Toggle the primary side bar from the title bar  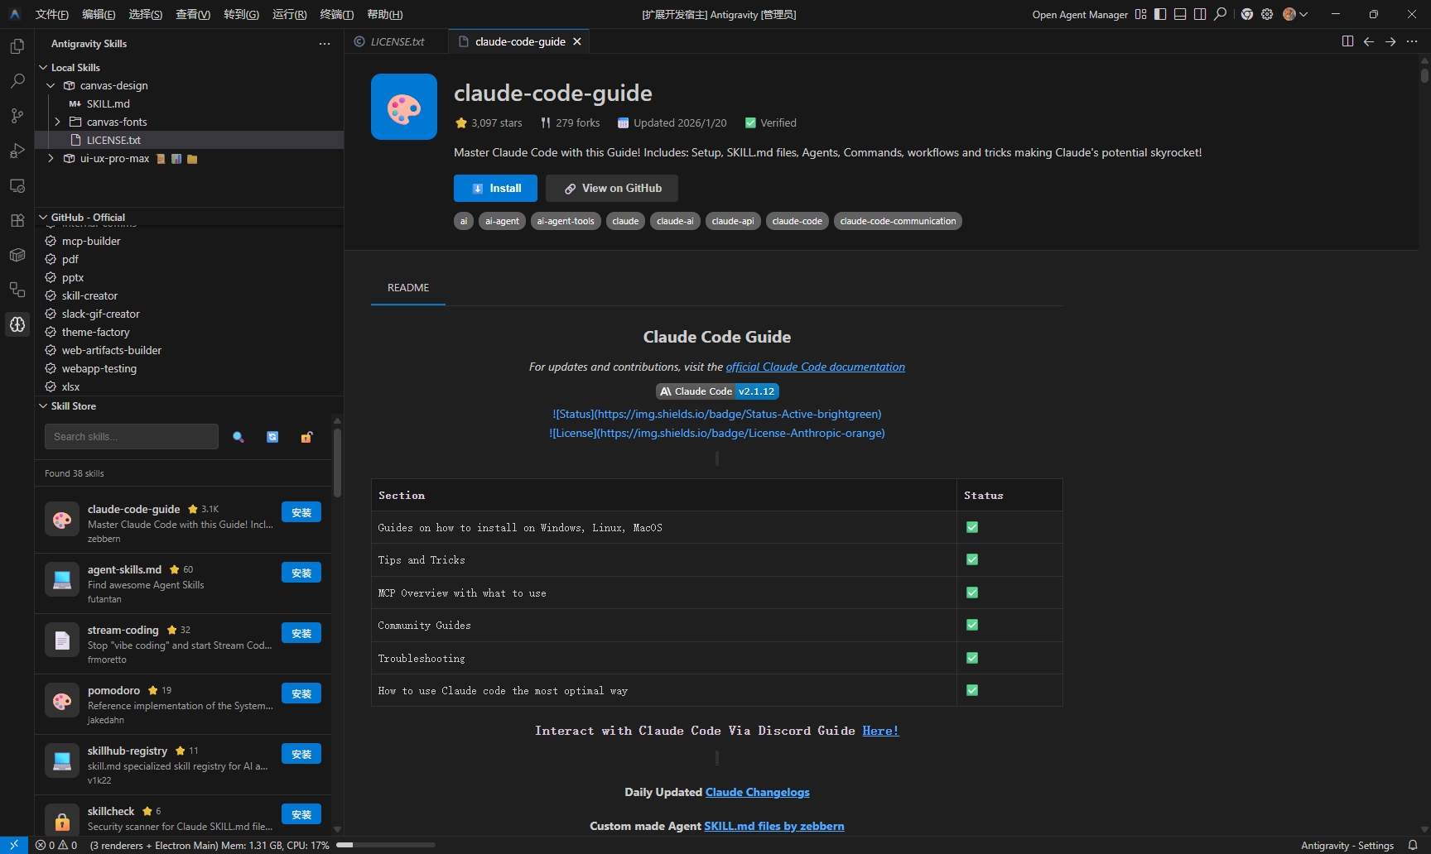coord(1160,14)
